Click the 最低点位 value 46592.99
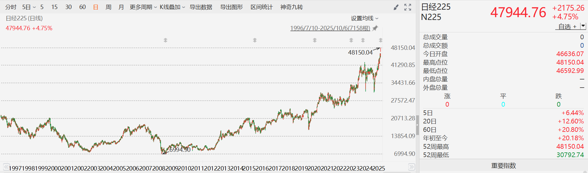Viewport: 588px width, 173px height. pos(570,71)
